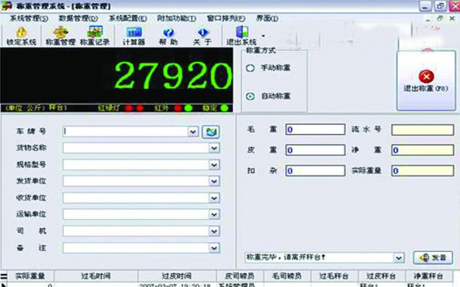This screenshot has width=460, height=287.
Task: Select 手动称重 radio button
Action: (250, 68)
